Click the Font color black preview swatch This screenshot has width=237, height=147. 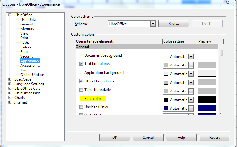tap(207, 100)
